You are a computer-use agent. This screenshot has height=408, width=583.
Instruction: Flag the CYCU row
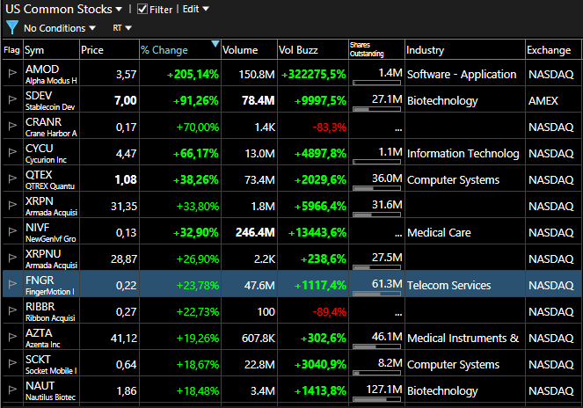(x=12, y=152)
